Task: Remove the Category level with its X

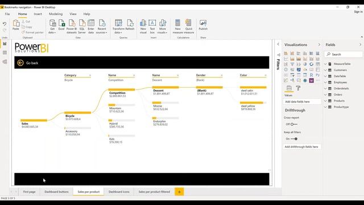Action: 90,75
